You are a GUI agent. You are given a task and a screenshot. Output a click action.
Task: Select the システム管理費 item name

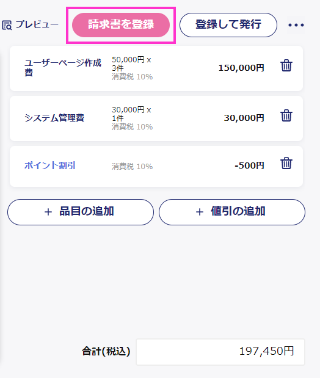coord(54,118)
